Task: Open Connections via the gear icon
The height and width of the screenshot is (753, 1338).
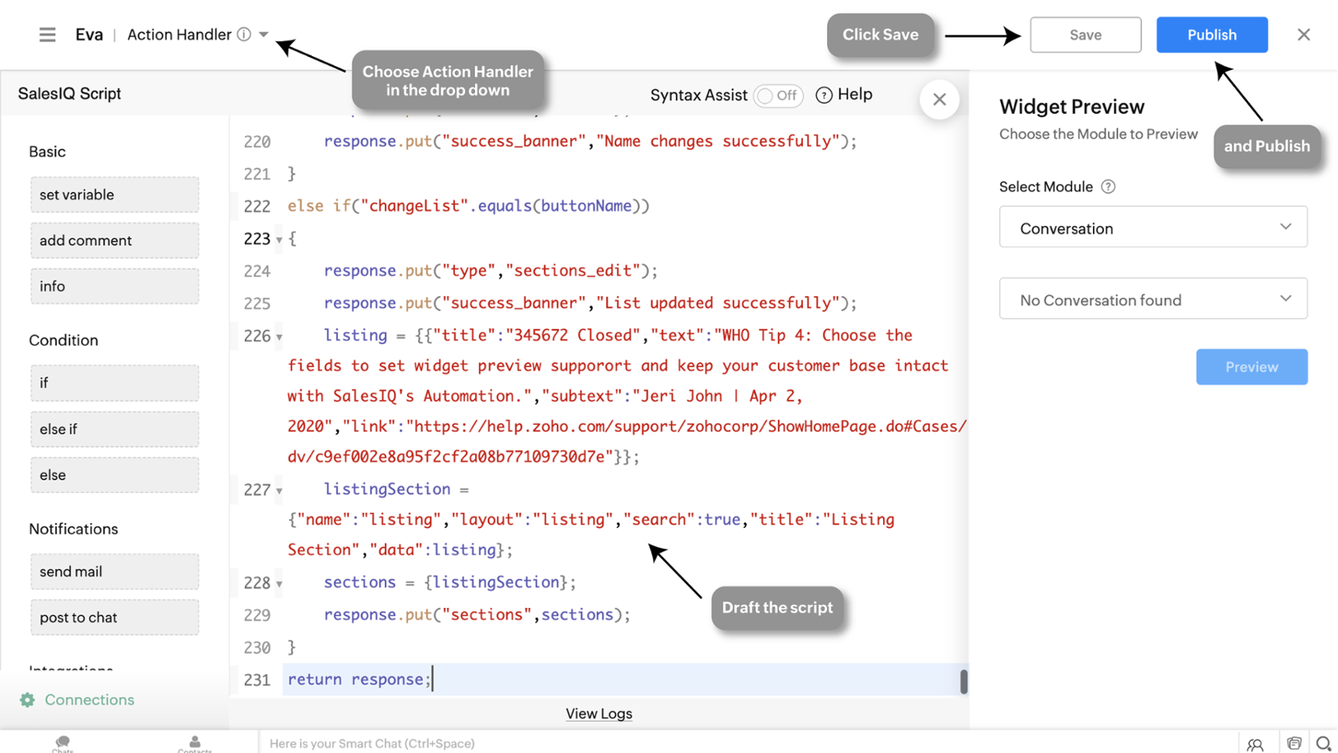Action: click(x=28, y=700)
